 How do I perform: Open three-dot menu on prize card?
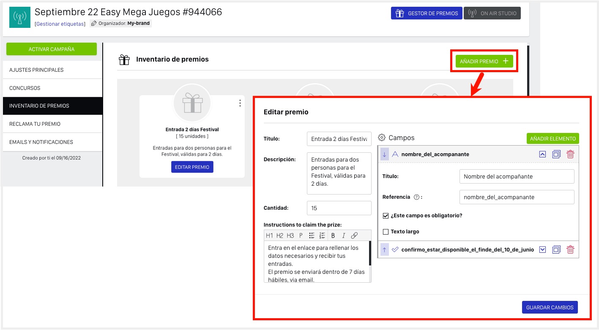pos(240,103)
